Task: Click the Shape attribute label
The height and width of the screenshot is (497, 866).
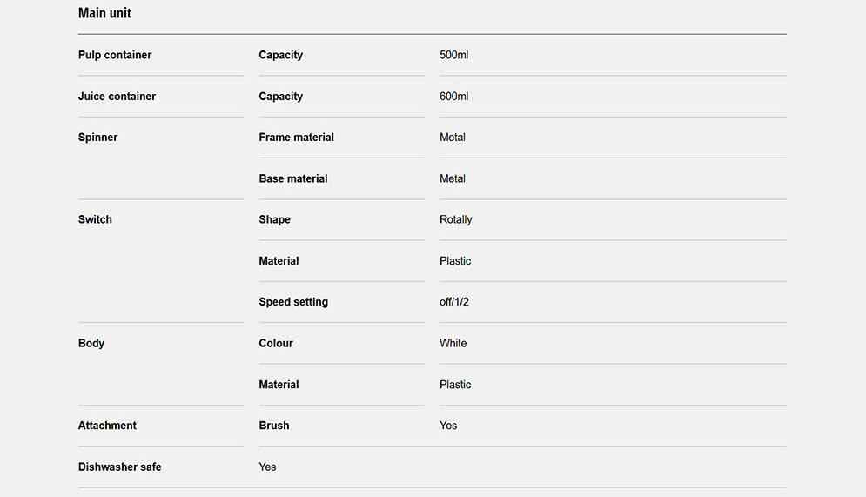Action: (274, 219)
